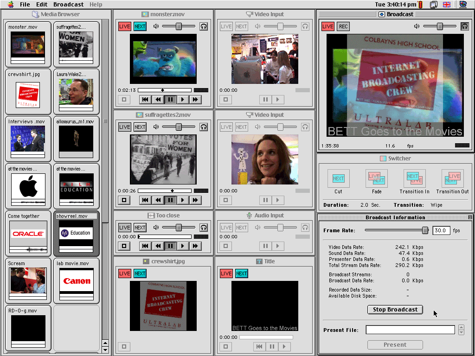Pause the monster.mov clip
The image size is (475, 356).
(x=170, y=99)
